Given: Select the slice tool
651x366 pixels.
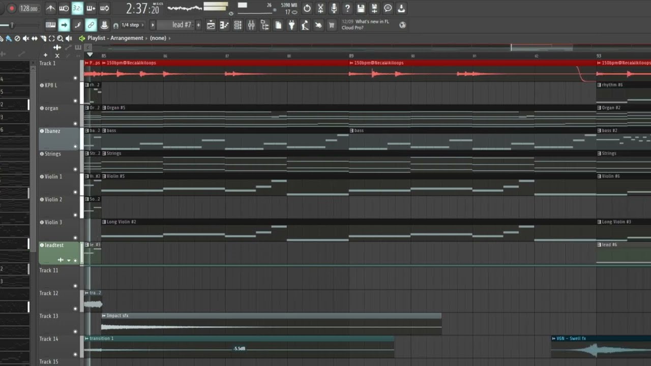Looking at the screenshot, I should tap(44, 38).
